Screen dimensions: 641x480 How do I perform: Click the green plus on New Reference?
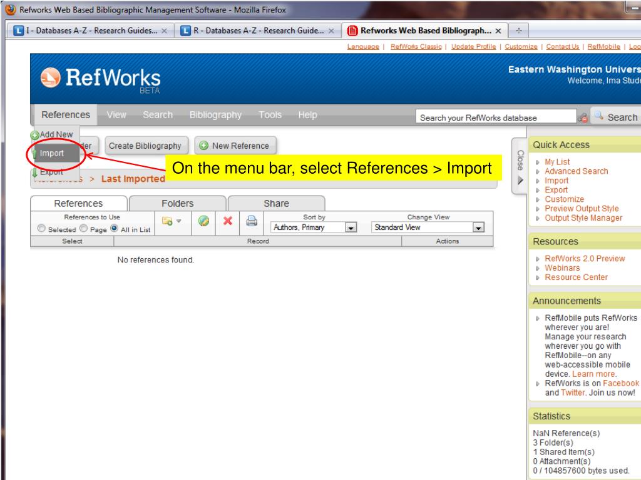click(203, 146)
